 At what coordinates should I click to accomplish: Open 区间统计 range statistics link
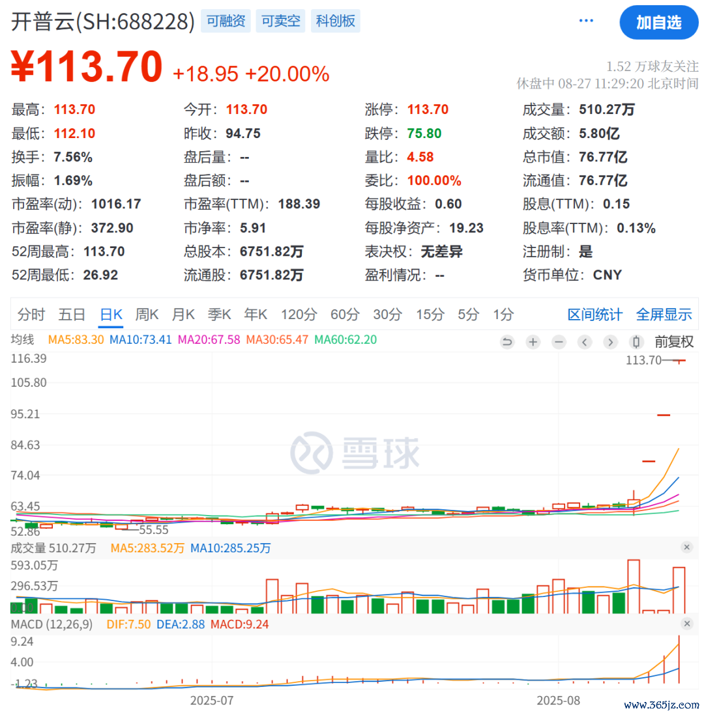pyautogui.click(x=594, y=315)
